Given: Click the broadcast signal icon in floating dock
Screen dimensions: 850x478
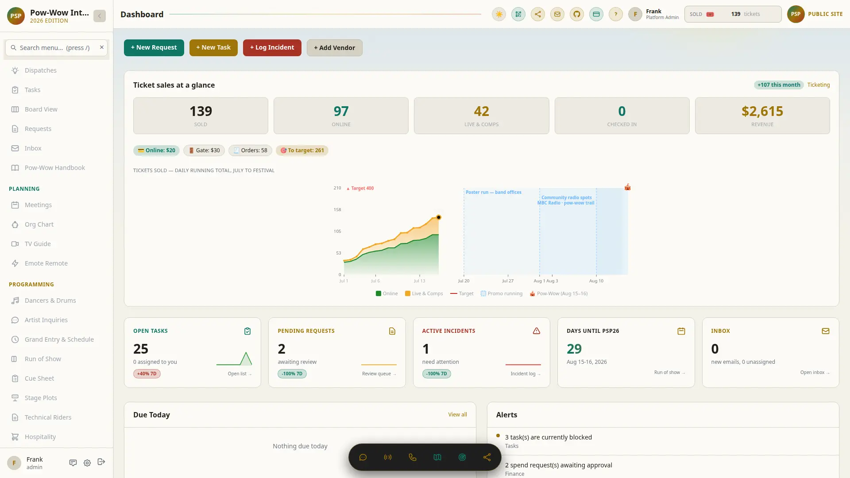Looking at the screenshot, I should click(388, 457).
